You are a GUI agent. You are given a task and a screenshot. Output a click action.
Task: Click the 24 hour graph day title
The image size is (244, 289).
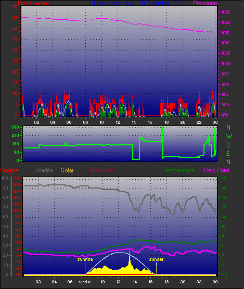pyautogui.click(x=136, y=3)
